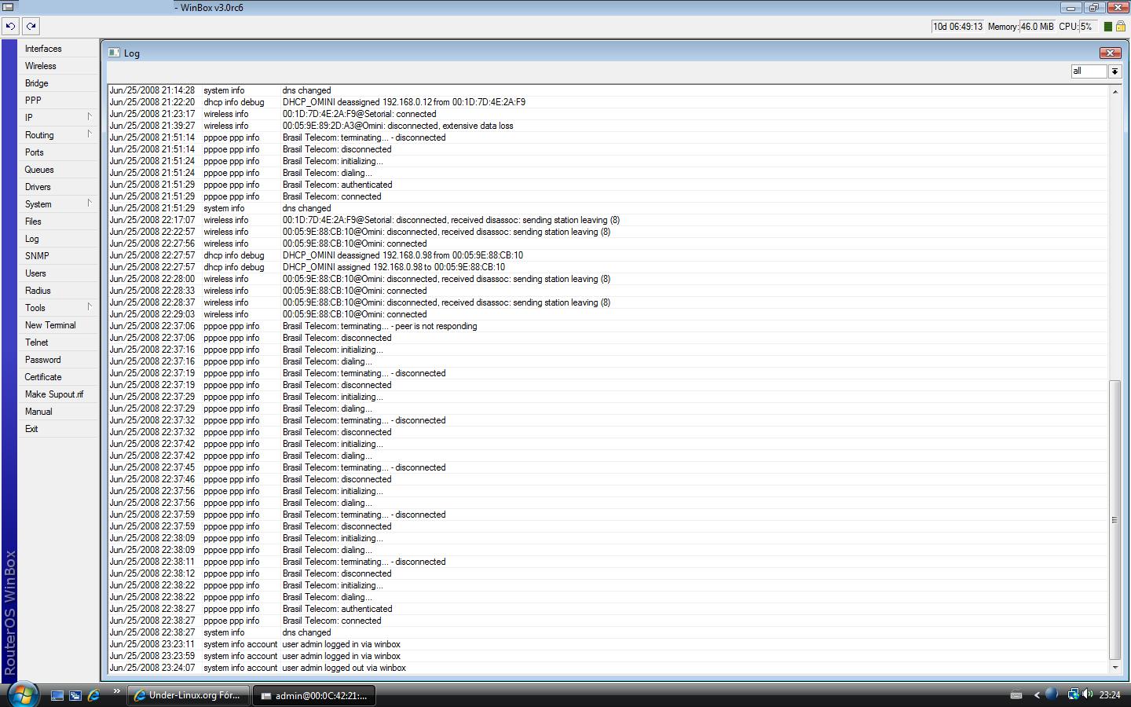1131x707 pixels.
Task: Click the admin@00:0C:42:21 taskbar button
Action: 314,695
